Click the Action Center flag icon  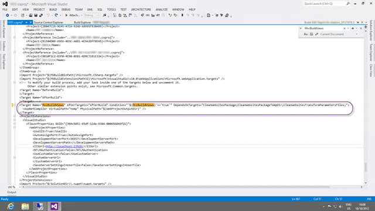pyautogui.click(x=329, y=206)
